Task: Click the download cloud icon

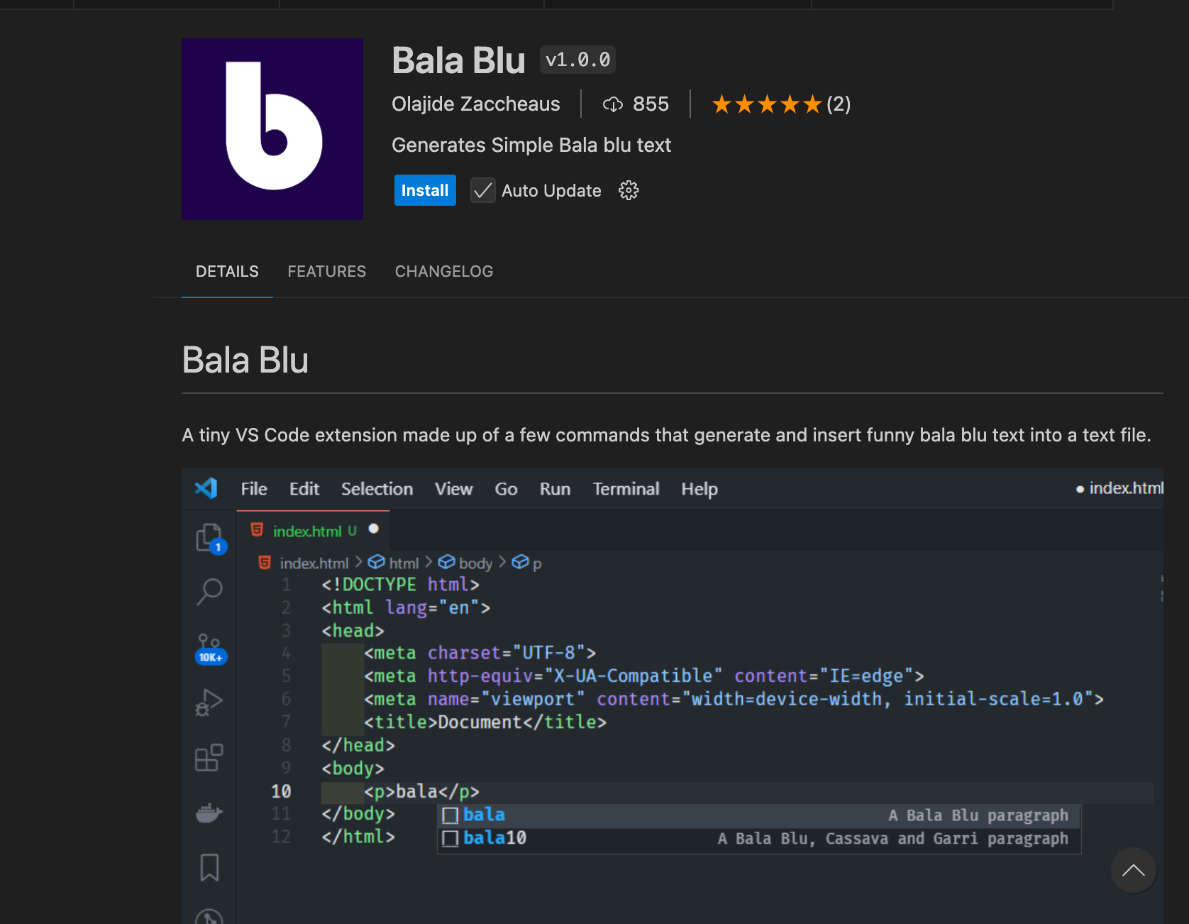Action: click(613, 105)
